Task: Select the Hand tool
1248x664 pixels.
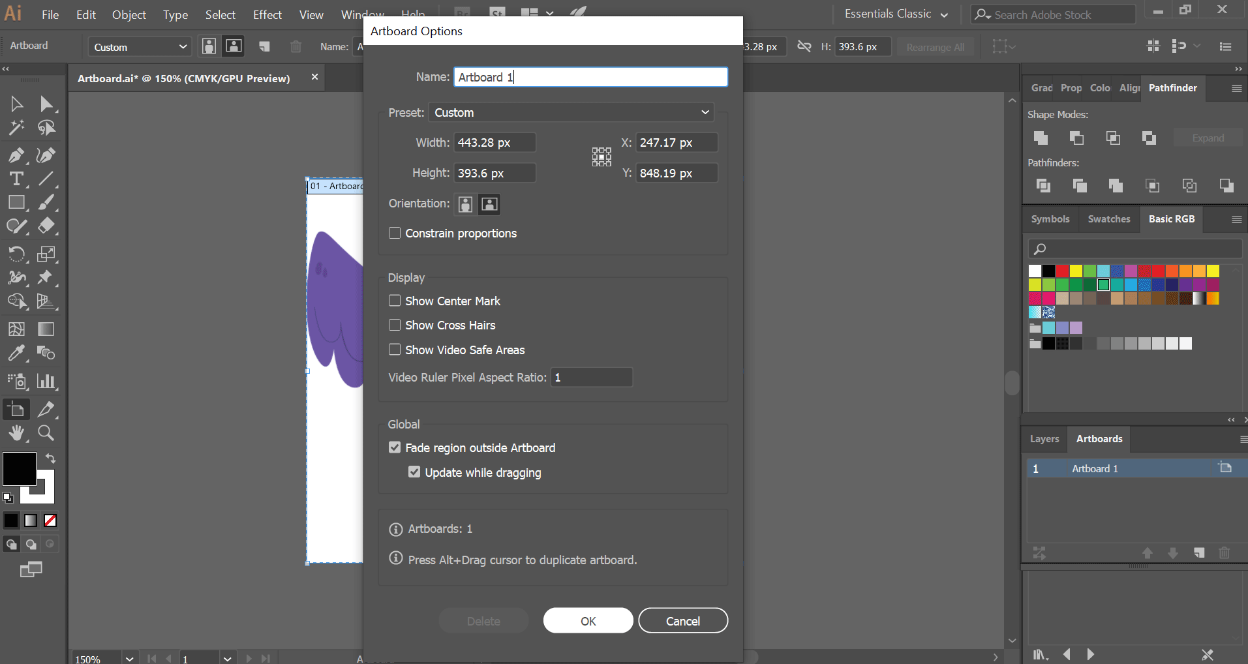Action: click(16, 433)
